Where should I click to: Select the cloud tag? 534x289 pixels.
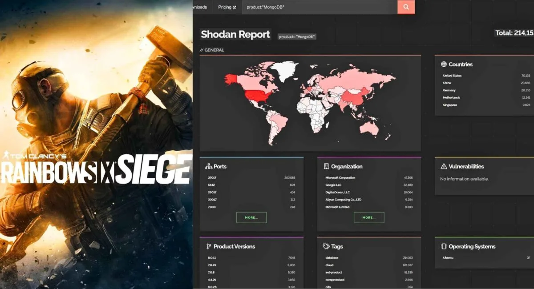point(369,265)
